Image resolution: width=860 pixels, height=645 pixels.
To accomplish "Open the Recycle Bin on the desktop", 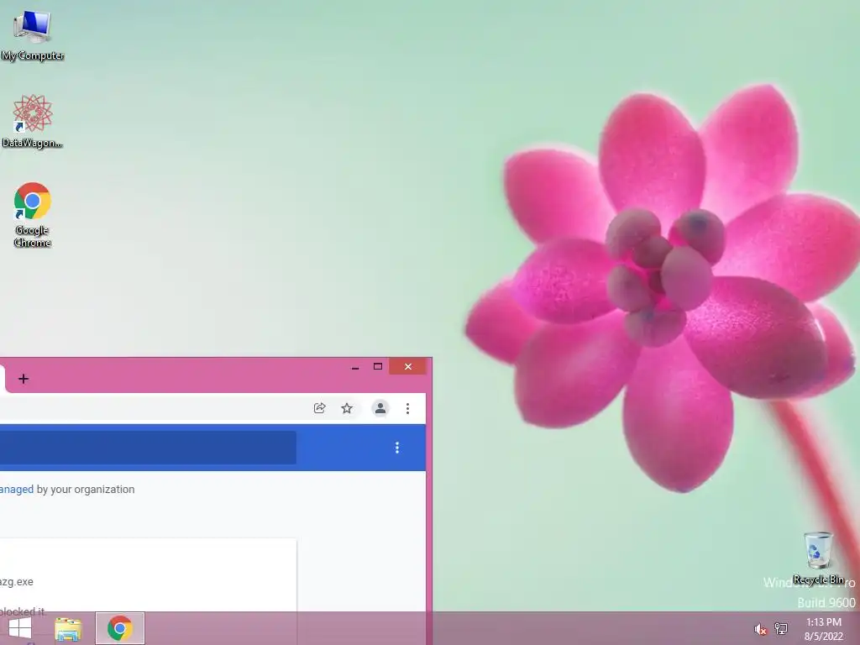I will (818, 558).
